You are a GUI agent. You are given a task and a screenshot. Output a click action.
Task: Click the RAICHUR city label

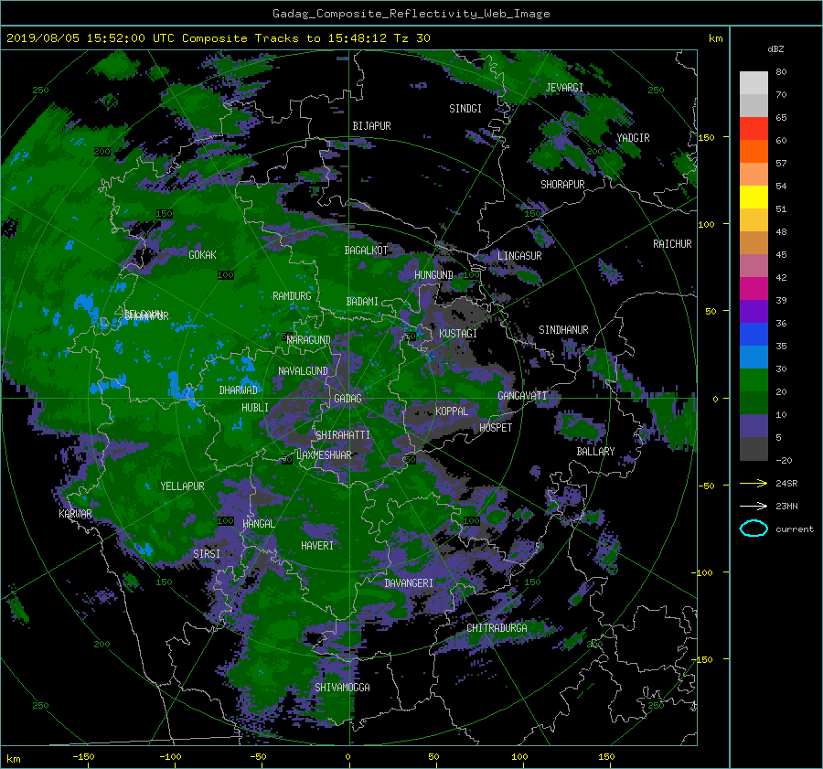click(672, 244)
